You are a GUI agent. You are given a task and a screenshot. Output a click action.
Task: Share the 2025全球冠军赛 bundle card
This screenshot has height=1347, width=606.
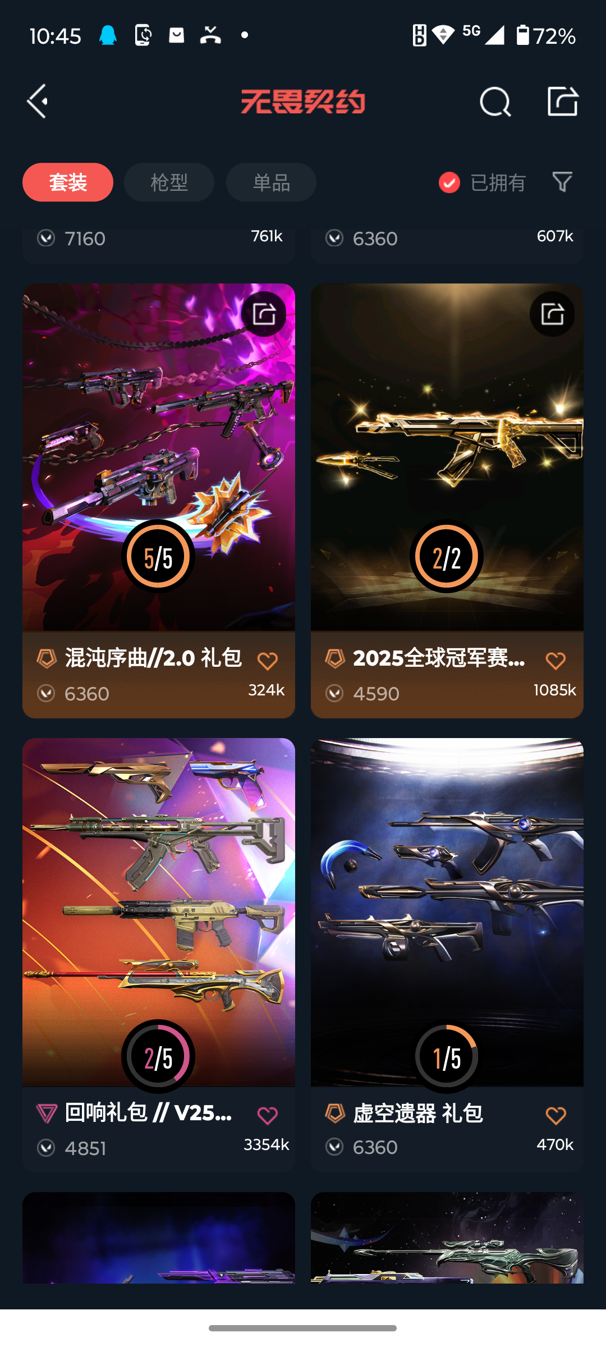pos(552,314)
